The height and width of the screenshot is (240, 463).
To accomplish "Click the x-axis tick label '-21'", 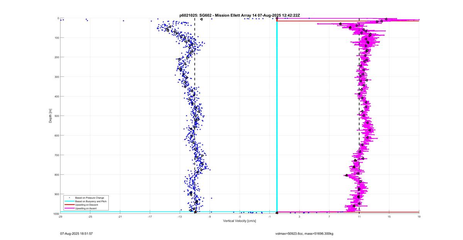I will coord(120,217).
